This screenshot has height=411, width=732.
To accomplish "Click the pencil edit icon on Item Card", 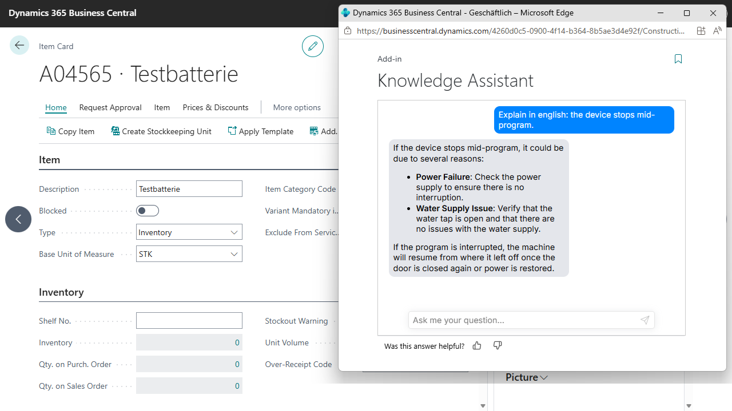I will pyautogui.click(x=313, y=46).
